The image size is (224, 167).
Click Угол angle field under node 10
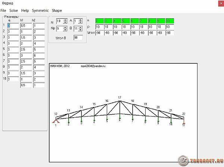[170, 33]
